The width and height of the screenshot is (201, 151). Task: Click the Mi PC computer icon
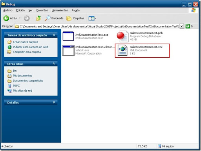9,86
